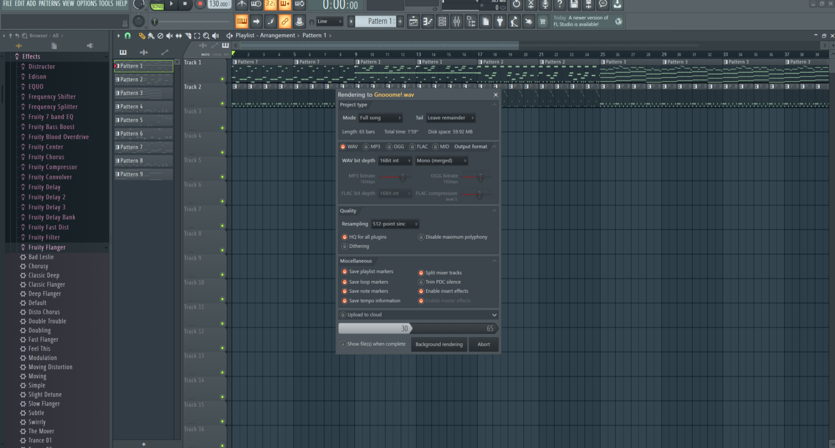Open the Resampling 512-point sinc dropdown

[x=395, y=224]
